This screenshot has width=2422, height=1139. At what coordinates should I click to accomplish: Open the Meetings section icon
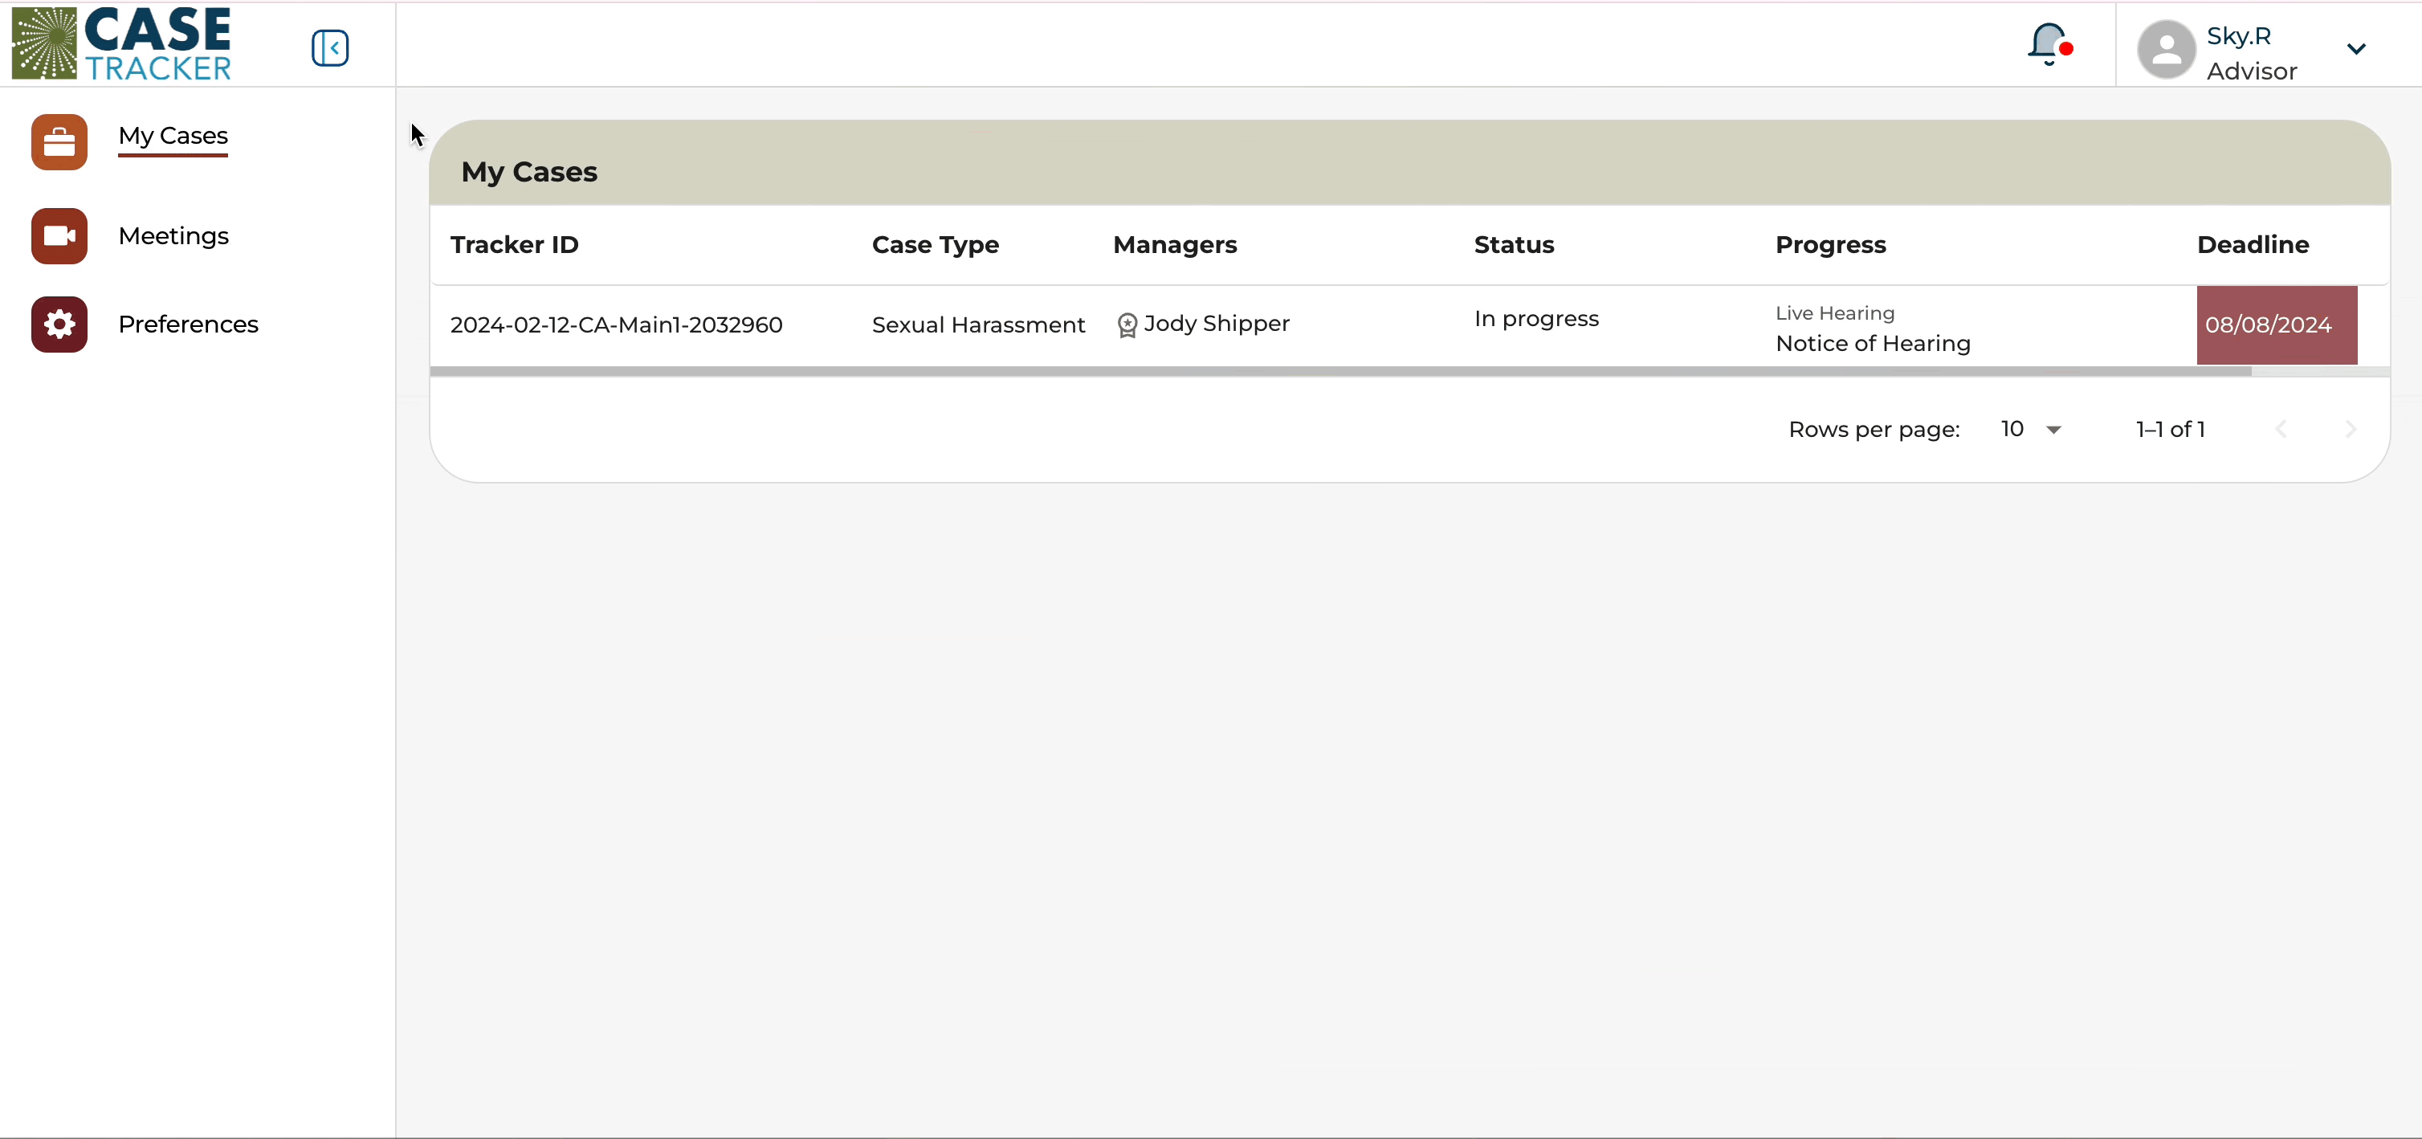click(x=57, y=235)
